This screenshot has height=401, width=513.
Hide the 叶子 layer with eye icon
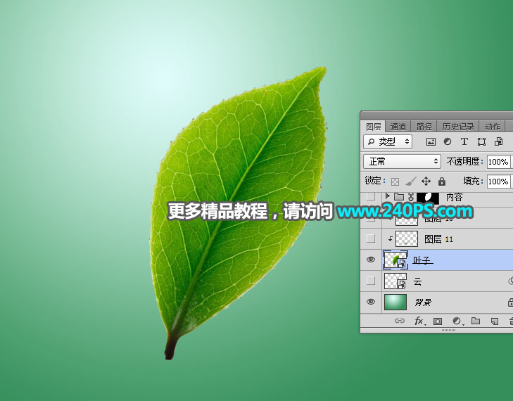(371, 260)
